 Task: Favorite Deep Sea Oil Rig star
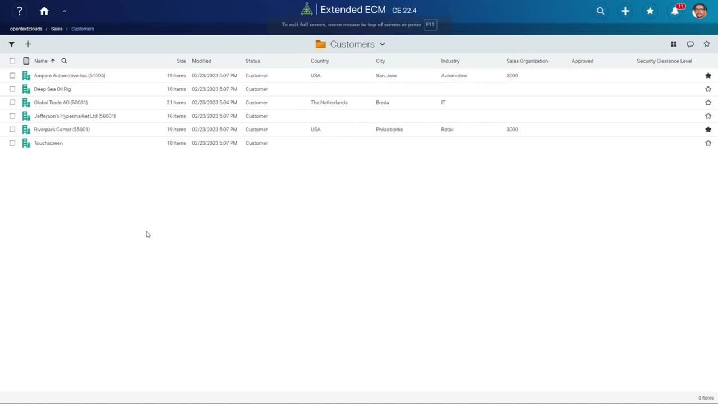(x=708, y=89)
